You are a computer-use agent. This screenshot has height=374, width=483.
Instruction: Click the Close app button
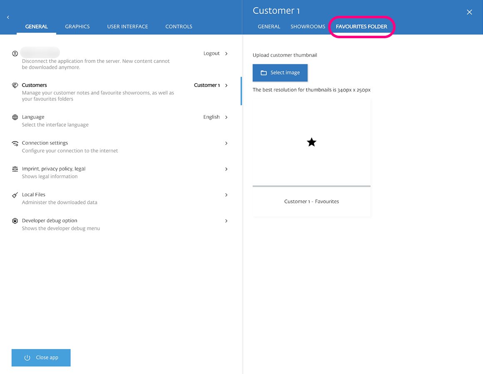pos(41,358)
